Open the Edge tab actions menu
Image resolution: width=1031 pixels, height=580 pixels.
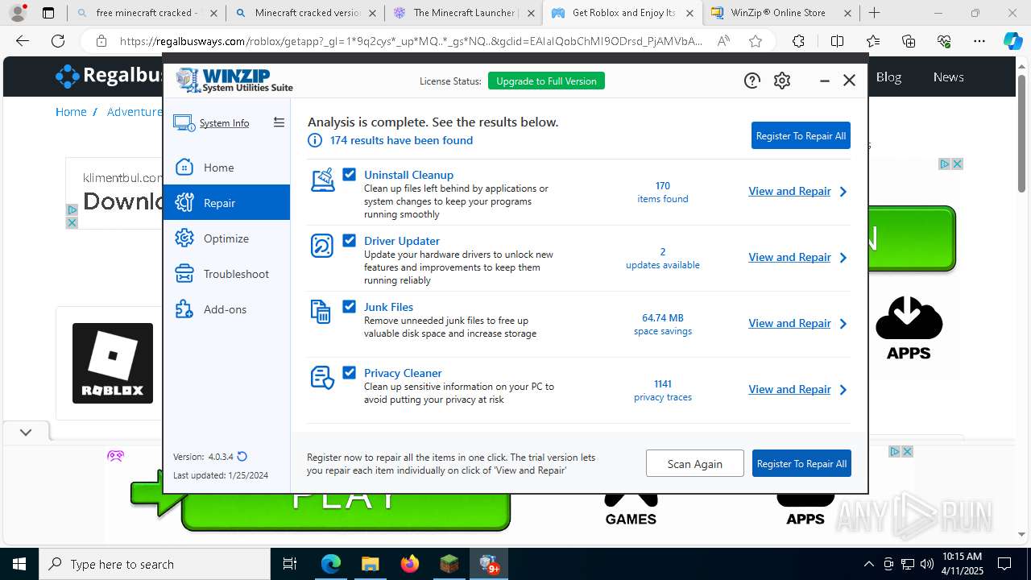48,13
